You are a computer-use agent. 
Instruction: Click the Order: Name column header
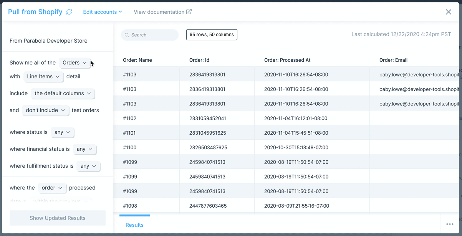pos(137,60)
